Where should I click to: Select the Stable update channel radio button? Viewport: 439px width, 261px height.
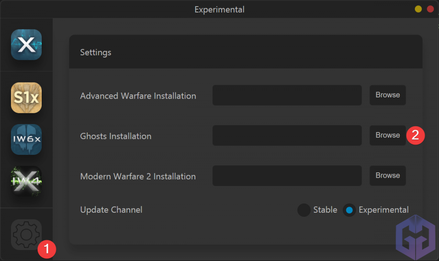click(304, 210)
